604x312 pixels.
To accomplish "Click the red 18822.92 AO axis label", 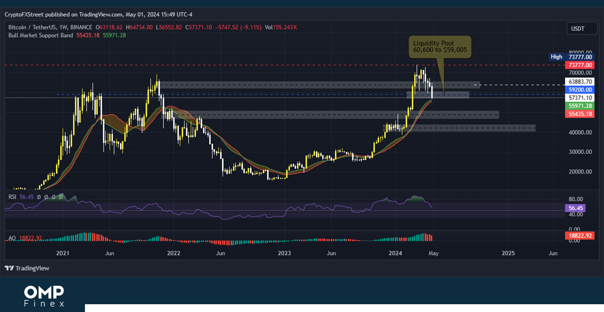I will point(580,235).
